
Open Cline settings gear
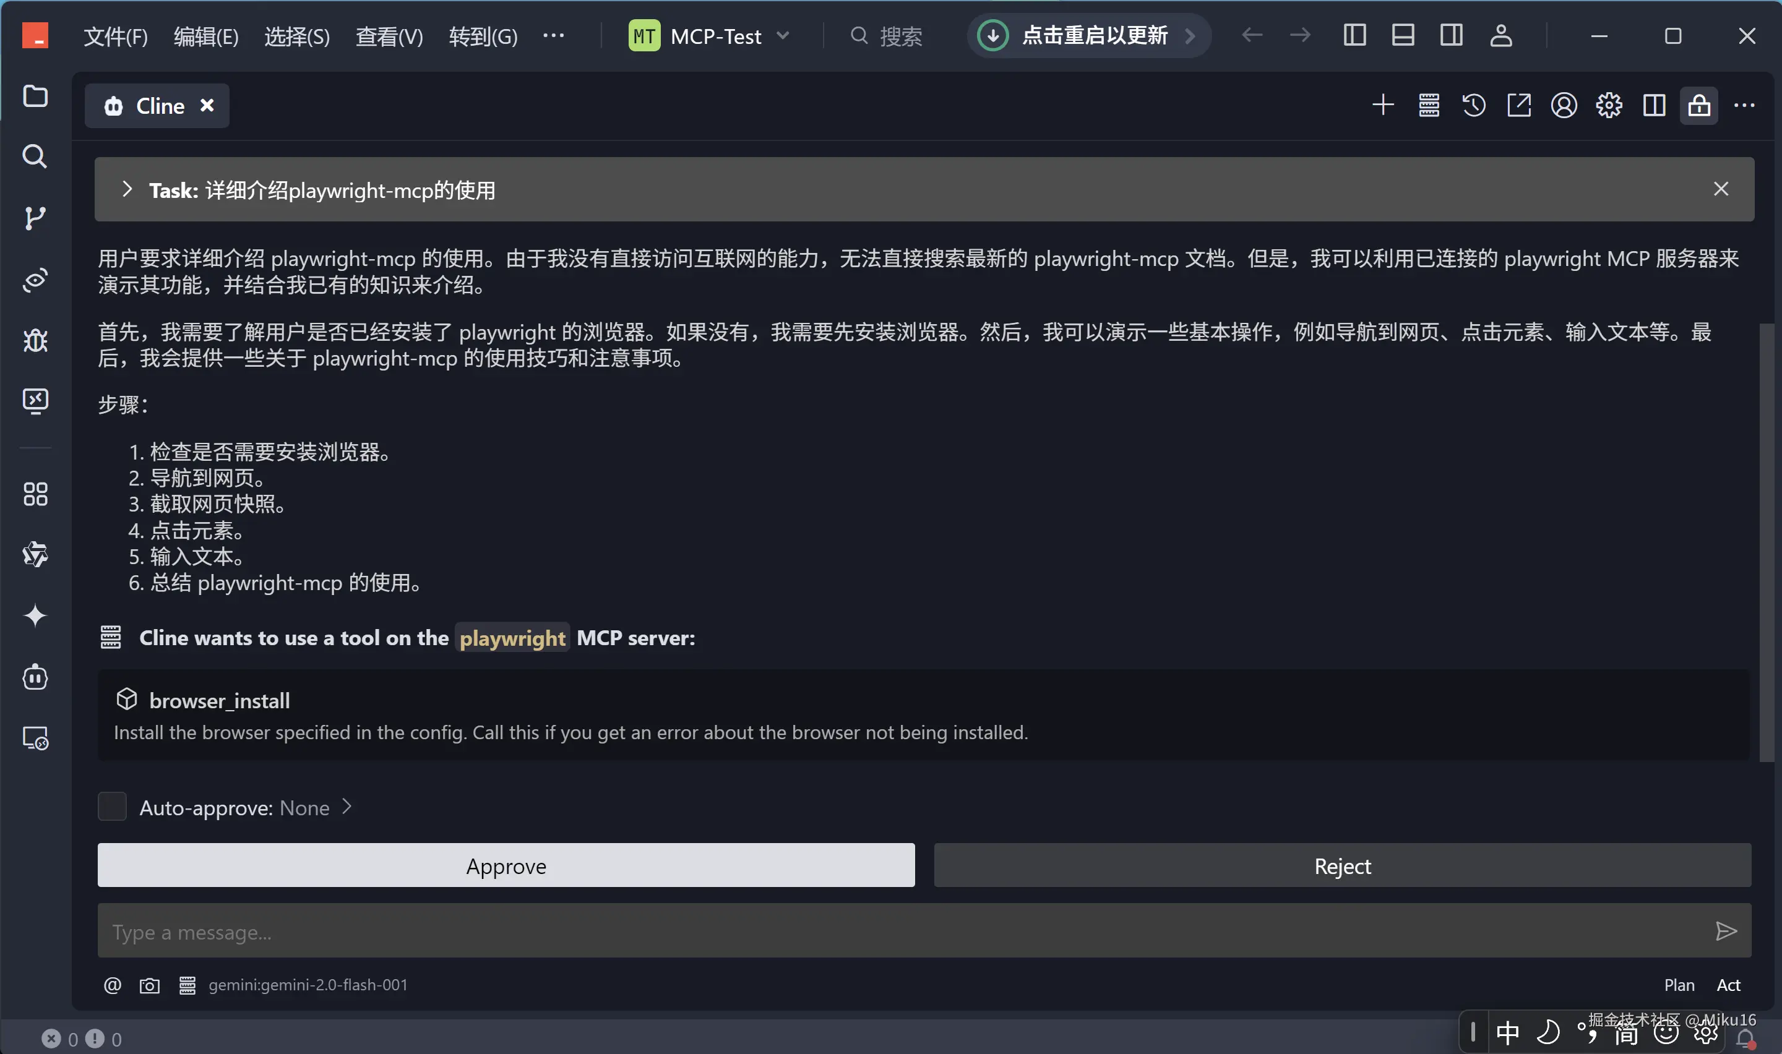click(1609, 106)
